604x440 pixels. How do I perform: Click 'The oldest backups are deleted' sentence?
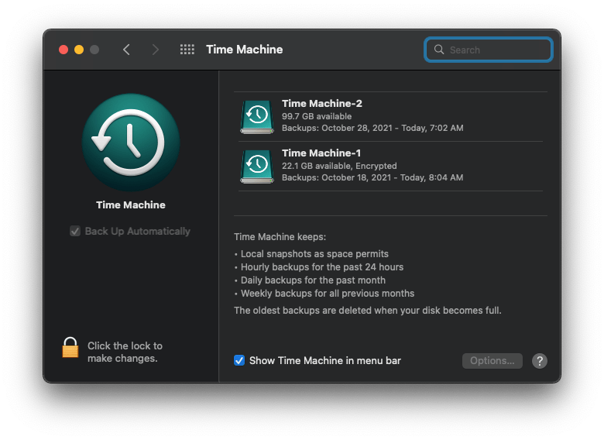point(368,310)
